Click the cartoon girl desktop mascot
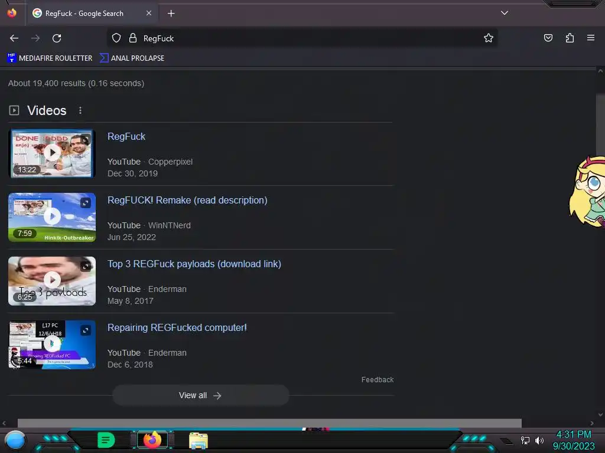The height and width of the screenshot is (453, 605). tap(588, 192)
